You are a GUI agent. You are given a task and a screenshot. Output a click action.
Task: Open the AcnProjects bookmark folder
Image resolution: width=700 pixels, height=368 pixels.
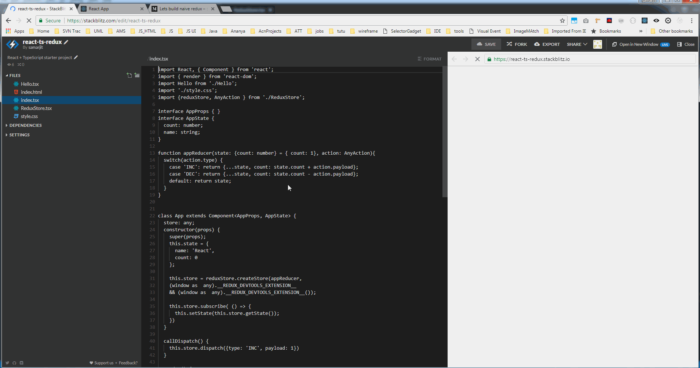point(266,31)
